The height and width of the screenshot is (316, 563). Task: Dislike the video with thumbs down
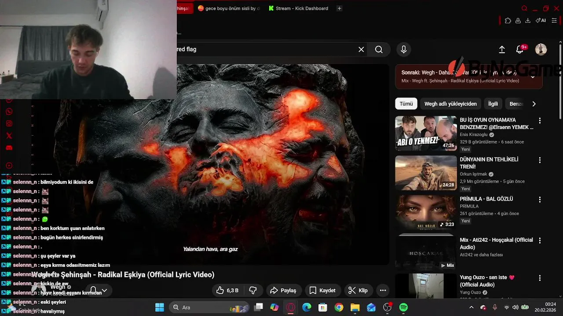click(253, 291)
